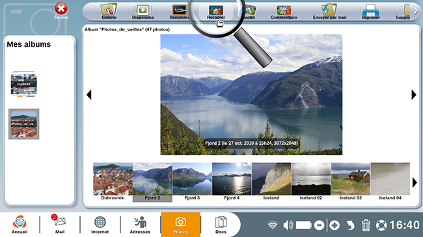Image resolution: width=423 pixels, height=237 pixels.
Task: Select the Iceland thumbnail
Action: point(271,182)
